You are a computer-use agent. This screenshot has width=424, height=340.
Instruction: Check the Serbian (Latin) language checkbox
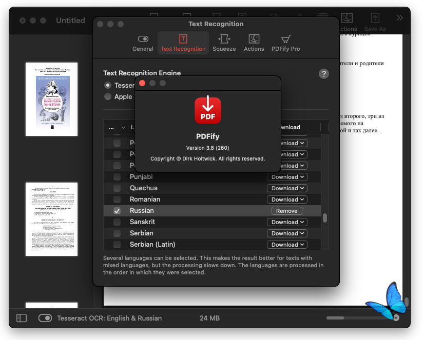(x=117, y=245)
